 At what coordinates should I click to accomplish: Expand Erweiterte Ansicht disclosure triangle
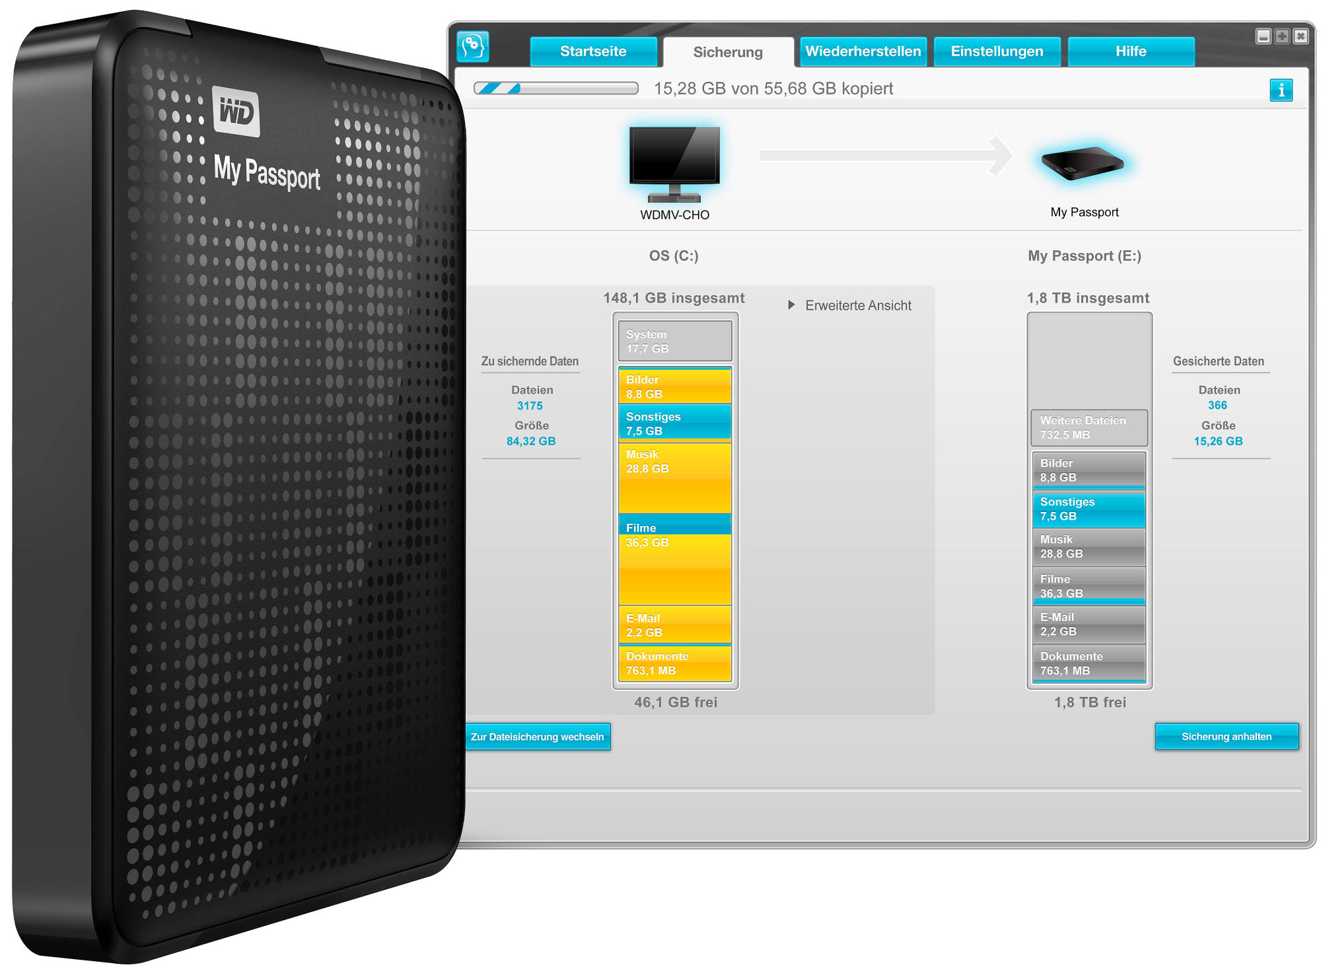click(791, 305)
